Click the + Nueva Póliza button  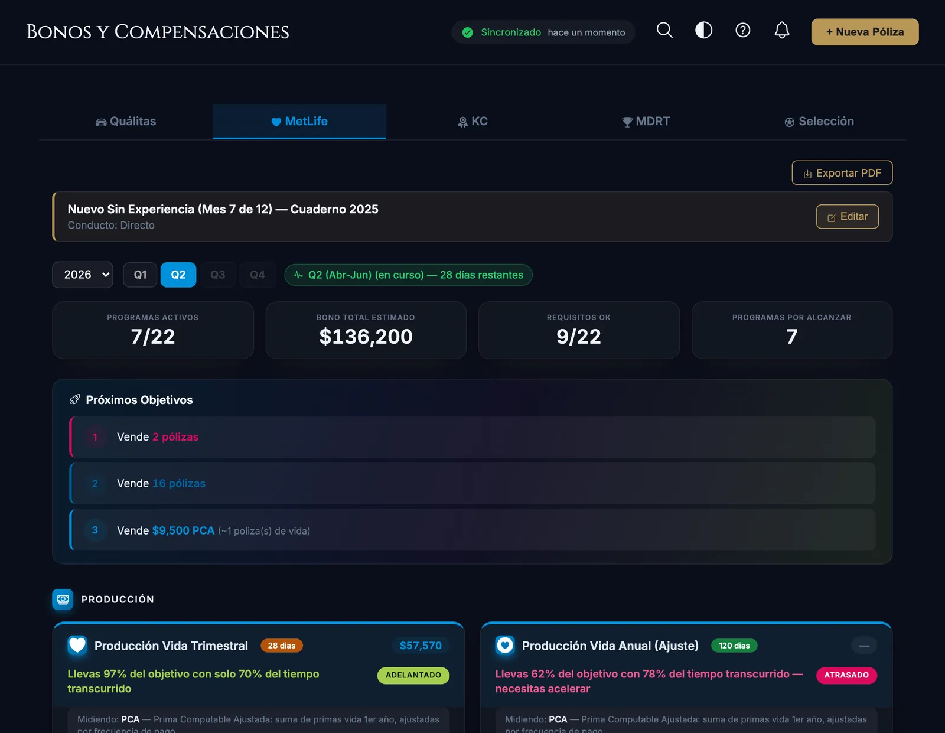(x=865, y=32)
